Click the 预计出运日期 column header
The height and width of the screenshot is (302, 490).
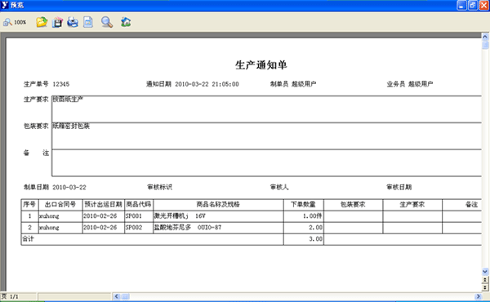[104, 205]
